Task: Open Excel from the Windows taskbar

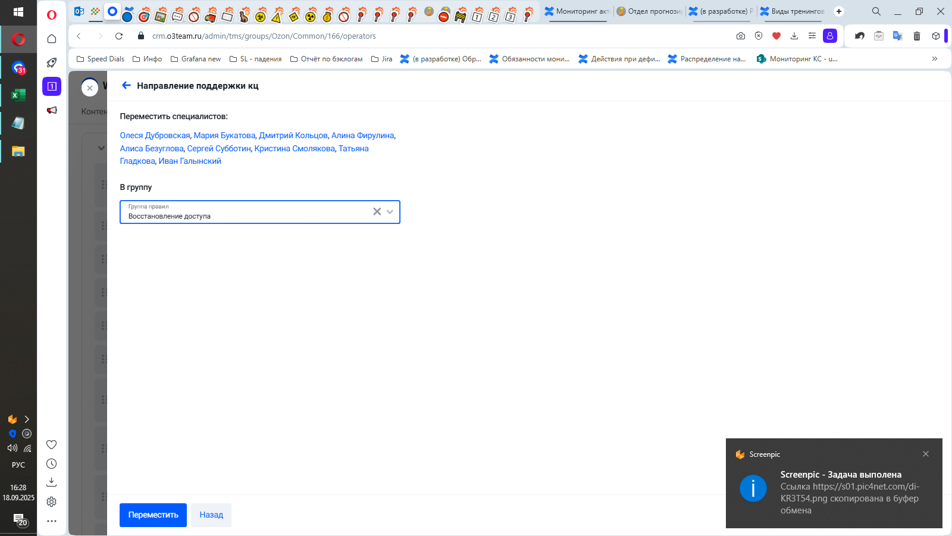Action: tap(18, 95)
